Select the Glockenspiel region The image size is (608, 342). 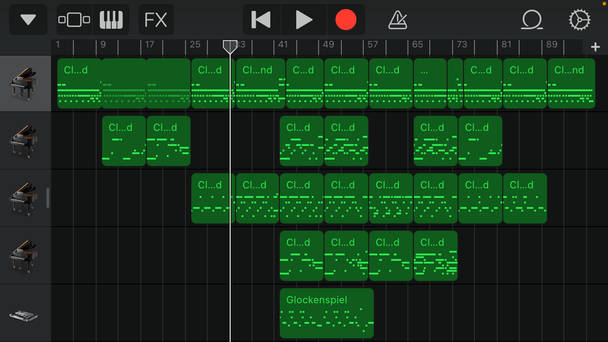pyautogui.click(x=326, y=313)
